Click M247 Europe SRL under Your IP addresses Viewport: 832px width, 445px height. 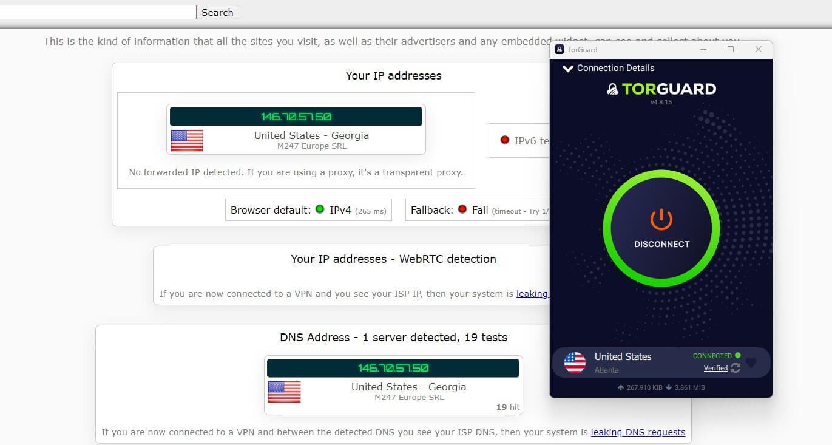(312, 146)
